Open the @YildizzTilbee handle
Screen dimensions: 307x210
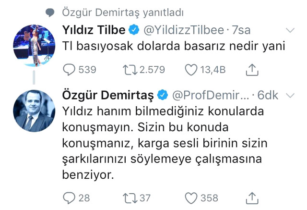point(184,30)
